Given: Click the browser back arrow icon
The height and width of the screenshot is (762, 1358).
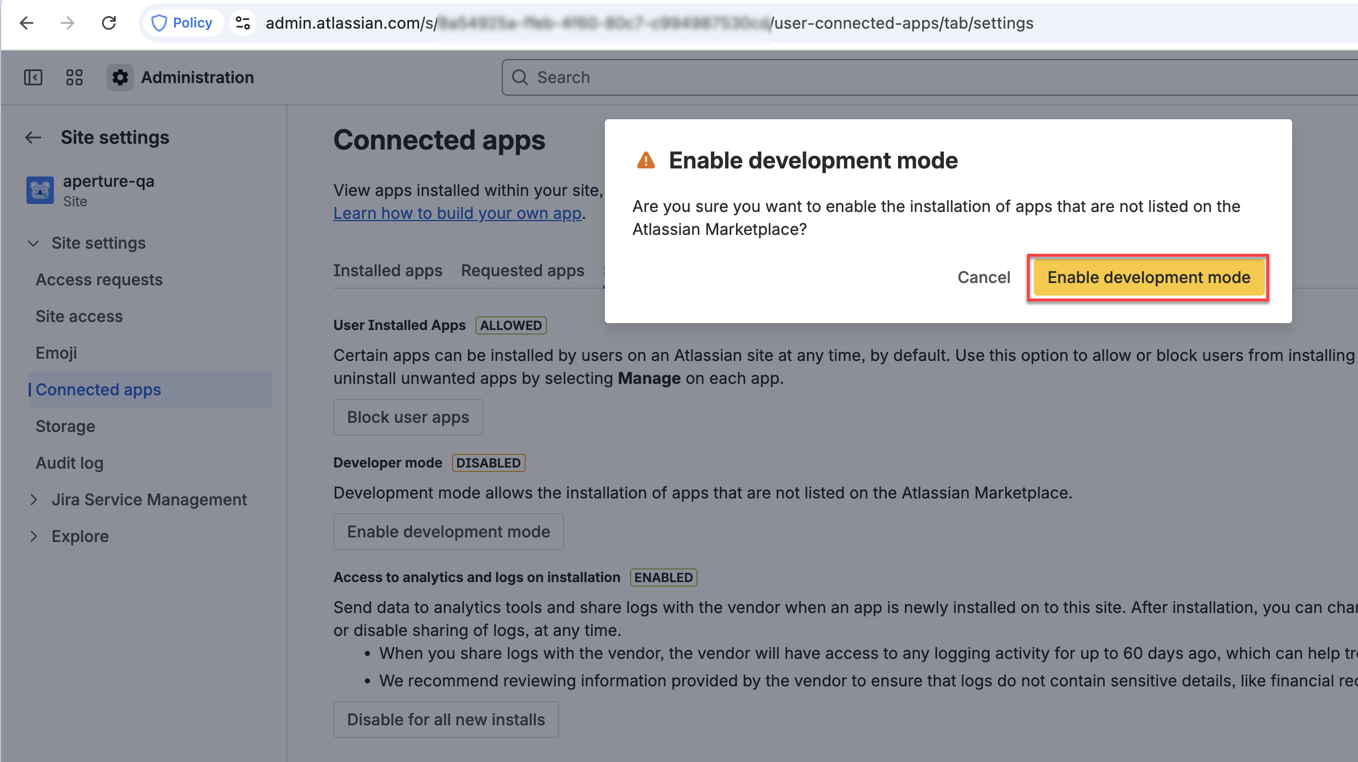Looking at the screenshot, I should coord(26,23).
